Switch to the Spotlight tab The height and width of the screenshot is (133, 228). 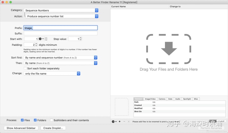click(x=187, y=99)
